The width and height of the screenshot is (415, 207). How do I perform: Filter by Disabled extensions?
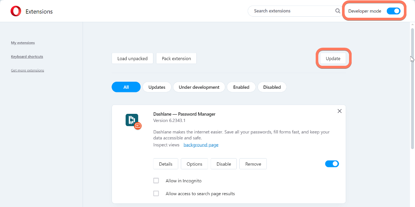[x=272, y=87]
